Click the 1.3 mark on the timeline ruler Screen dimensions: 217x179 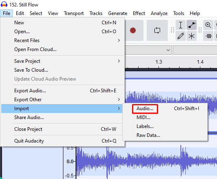point(158,62)
